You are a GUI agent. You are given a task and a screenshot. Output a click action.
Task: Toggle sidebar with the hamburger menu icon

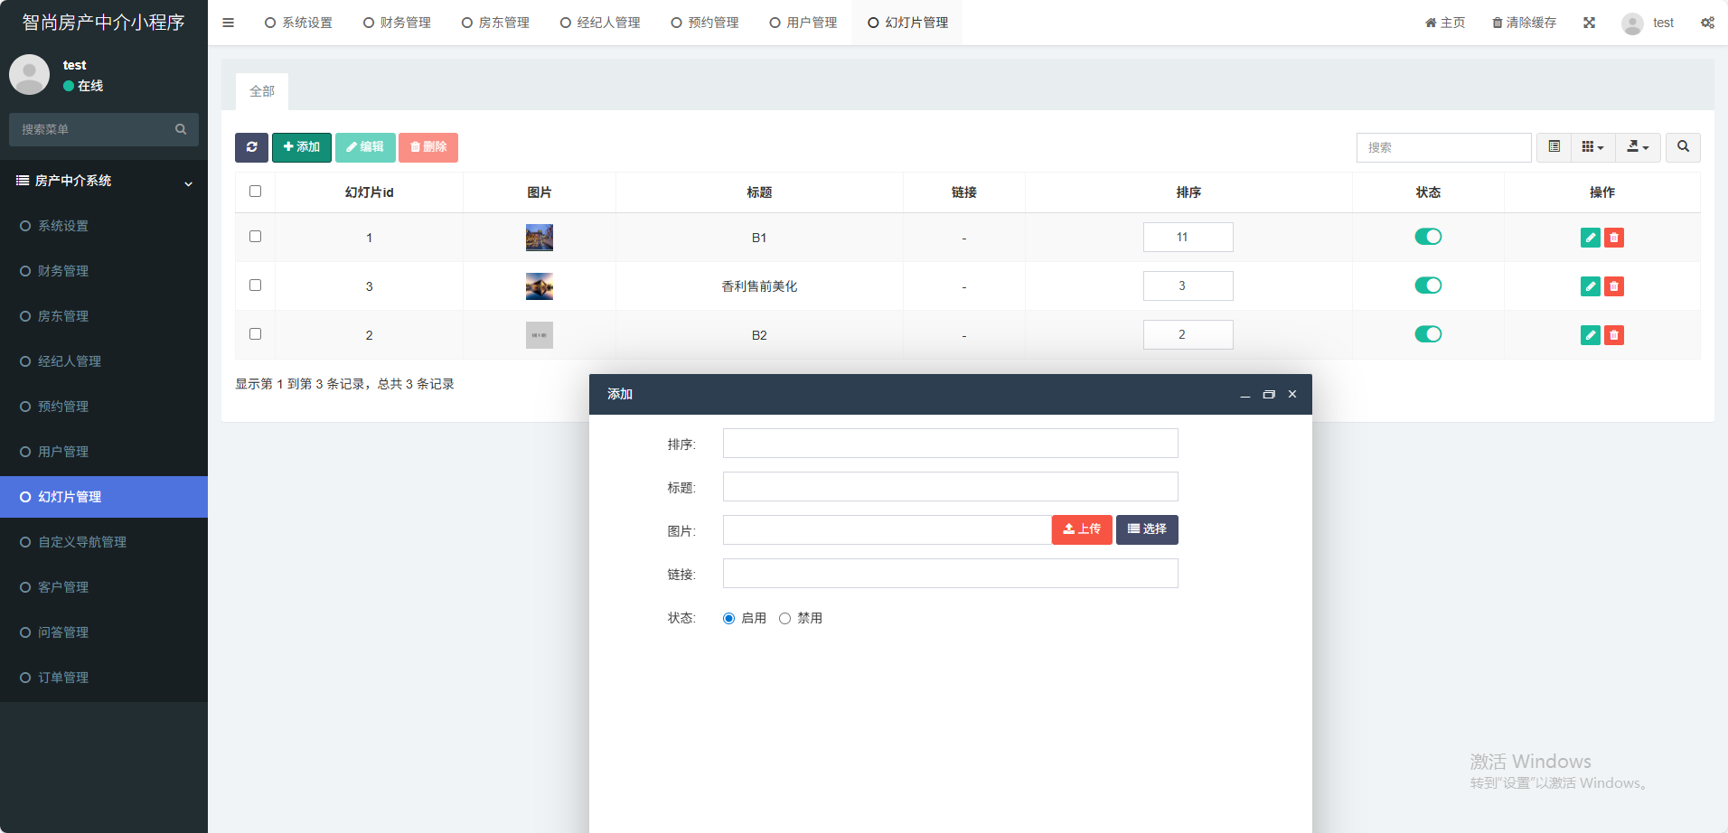pos(229,23)
